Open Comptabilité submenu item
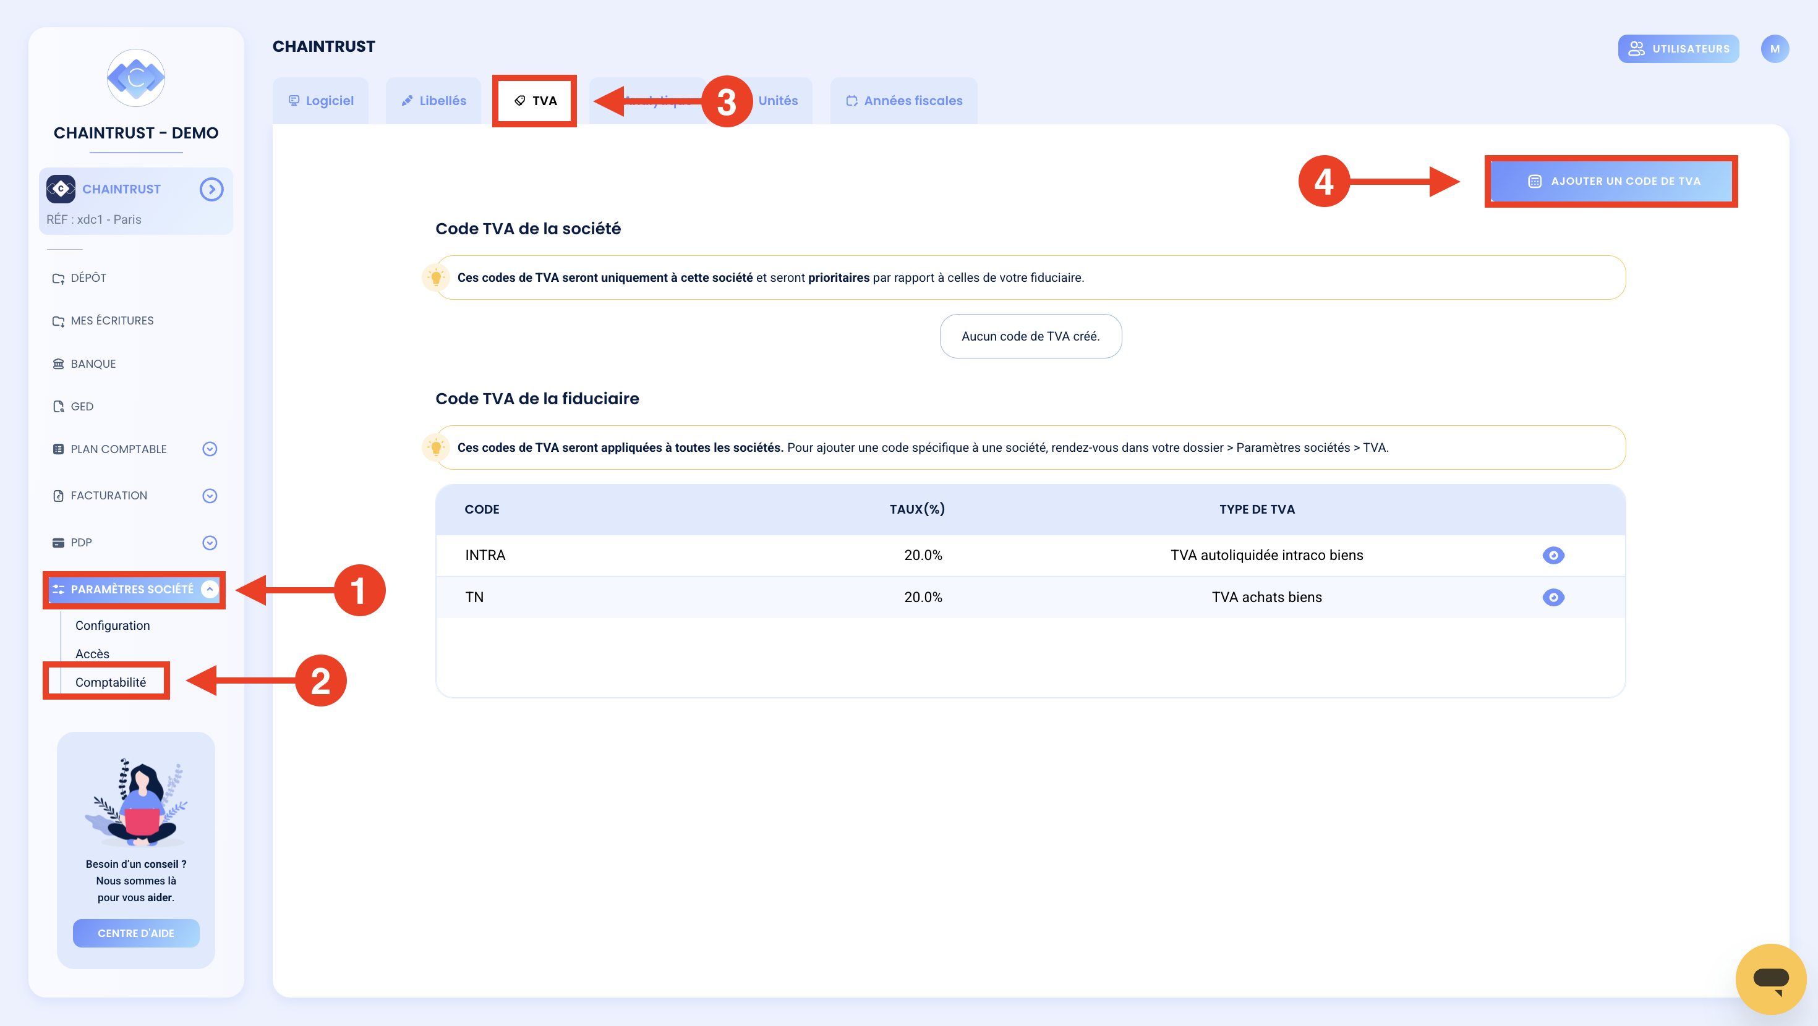 pyautogui.click(x=110, y=682)
